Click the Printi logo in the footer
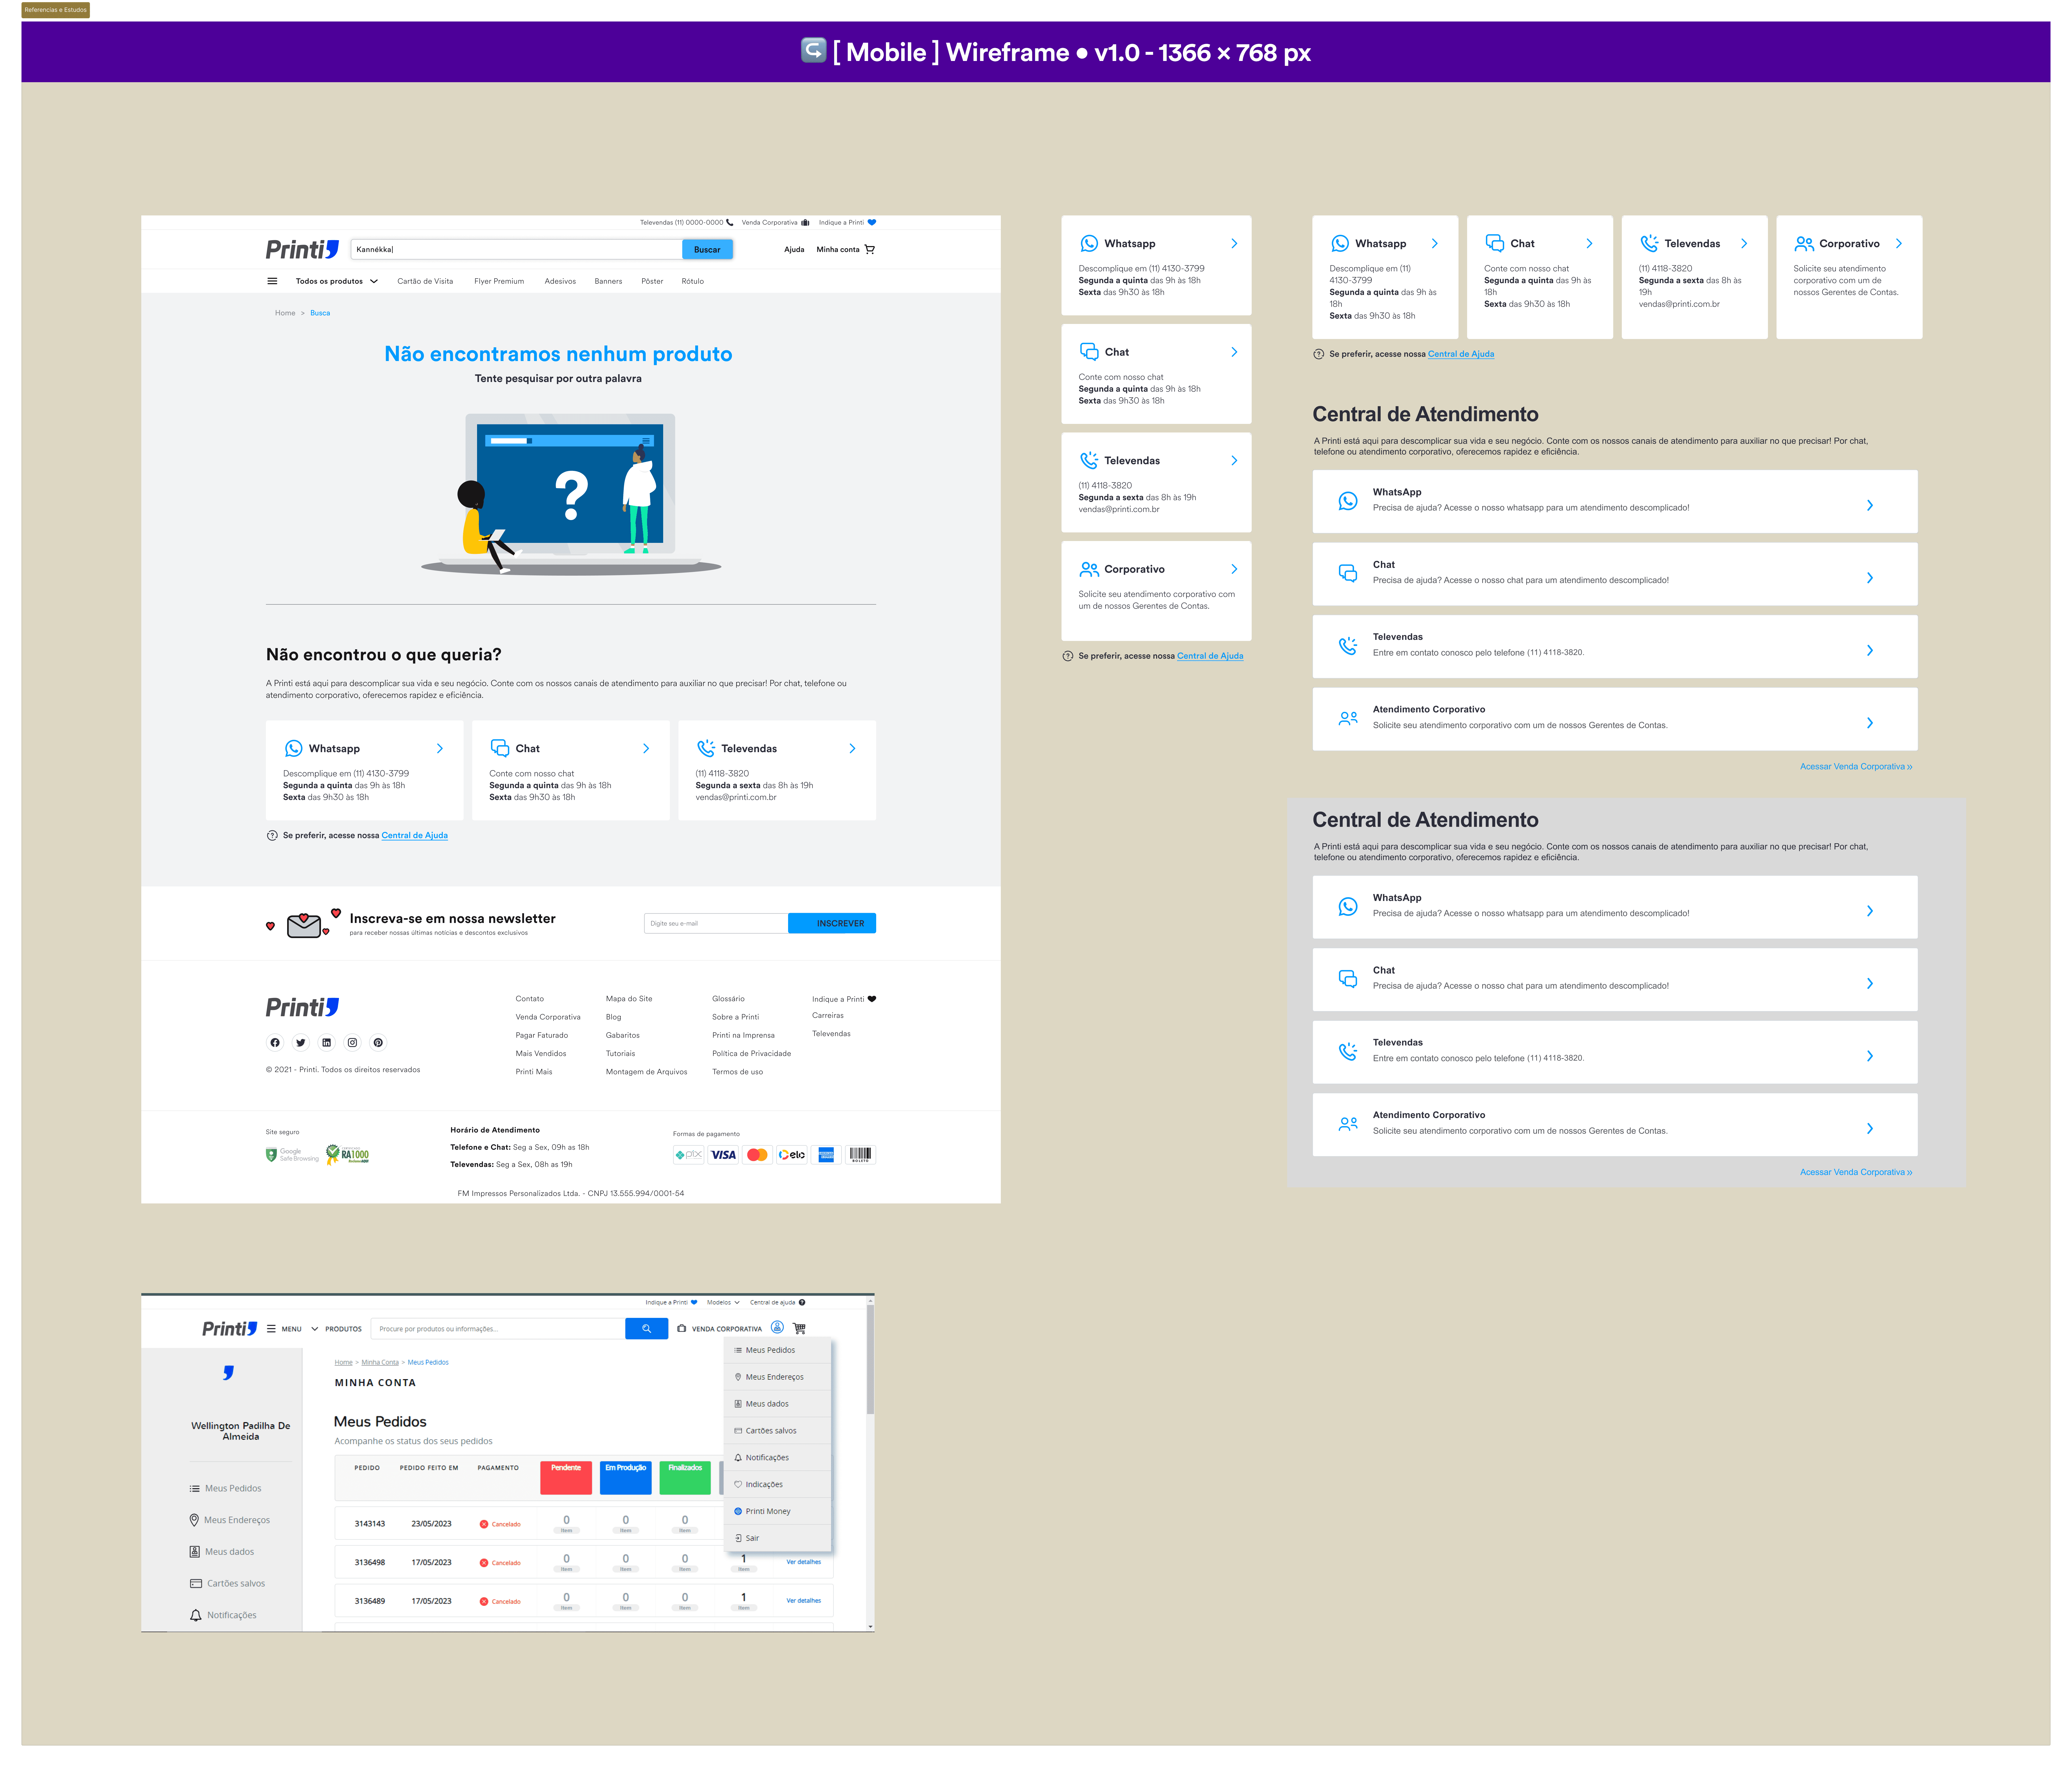Viewport: 2072px width, 1767px height. coord(302,1007)
